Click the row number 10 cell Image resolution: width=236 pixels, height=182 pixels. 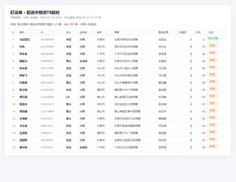14,104
